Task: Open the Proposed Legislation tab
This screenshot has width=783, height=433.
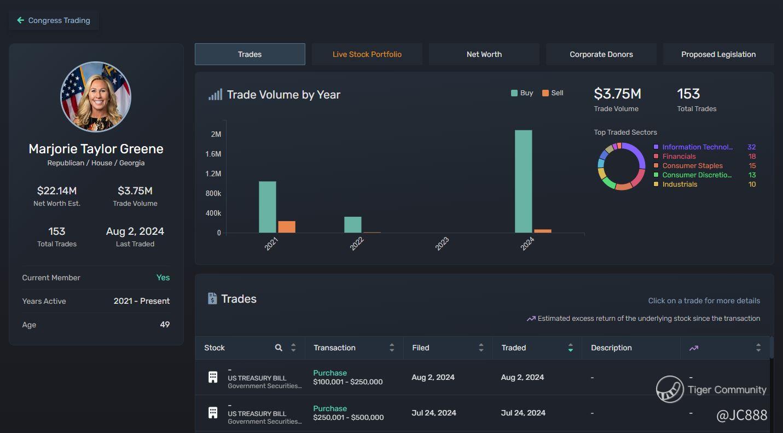Action: (x=718, y=54)
